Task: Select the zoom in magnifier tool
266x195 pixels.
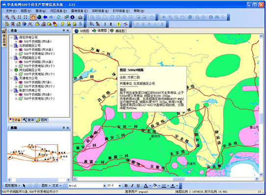Action: (x=7, y=17)
